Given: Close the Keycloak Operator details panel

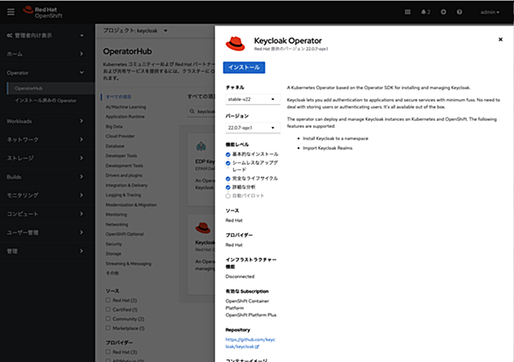Looking at the screenshot, I should tap(500, 39).
